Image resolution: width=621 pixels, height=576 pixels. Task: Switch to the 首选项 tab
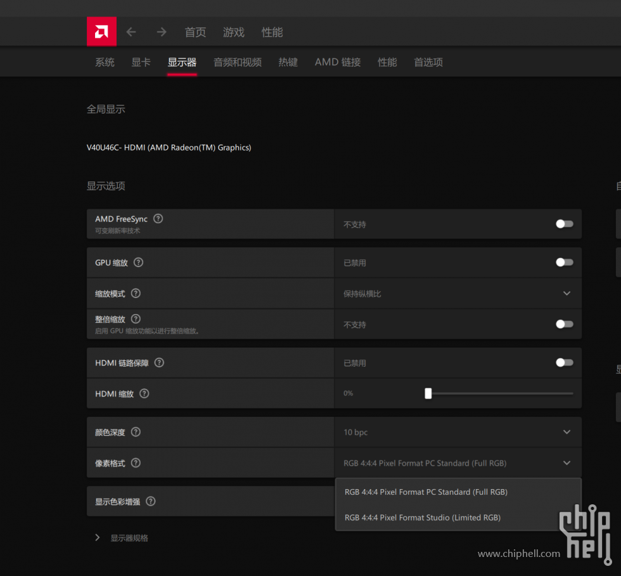(x=428, y=62)
